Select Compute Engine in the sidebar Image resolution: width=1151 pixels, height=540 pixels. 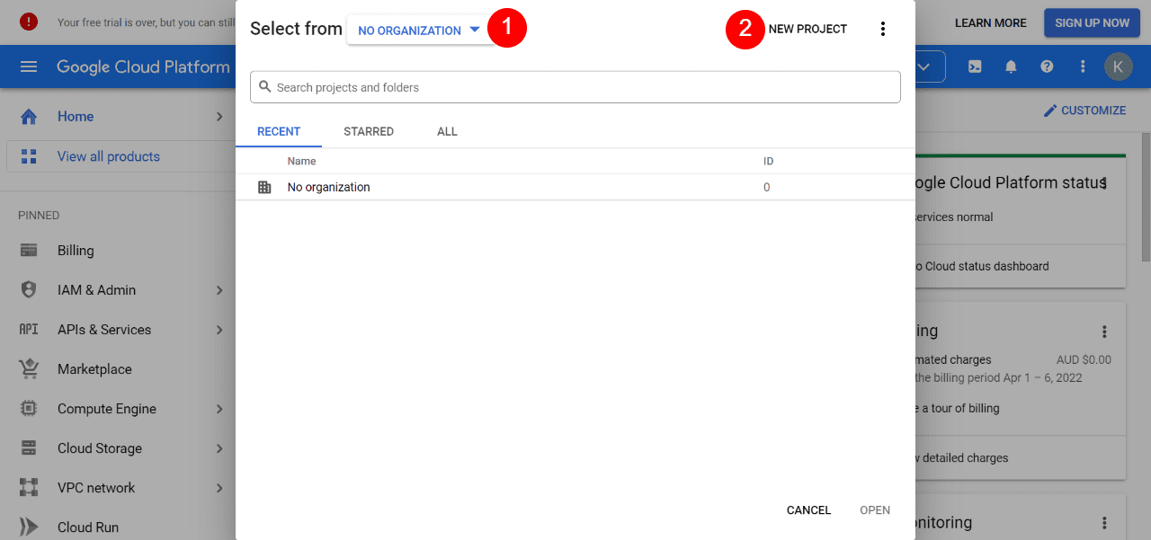pyautogui.click(x=108, y=408)
